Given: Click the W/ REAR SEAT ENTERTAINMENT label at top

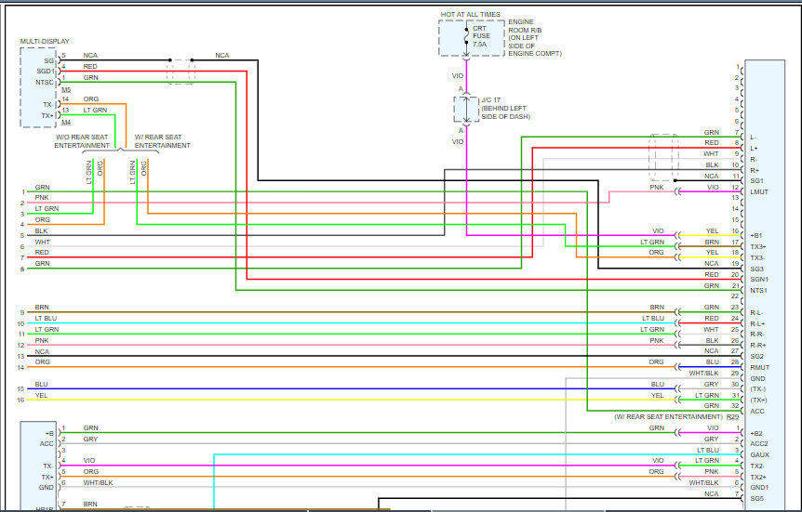Looking at the screenshot, I should [x=163, y=141].
